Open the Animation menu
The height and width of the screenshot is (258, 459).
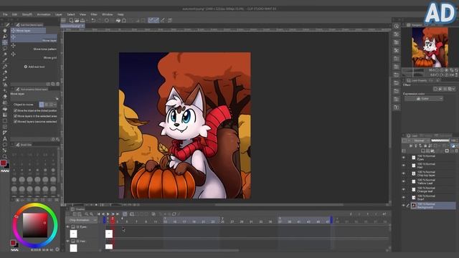pyautogui.click(x=44, y=14)
